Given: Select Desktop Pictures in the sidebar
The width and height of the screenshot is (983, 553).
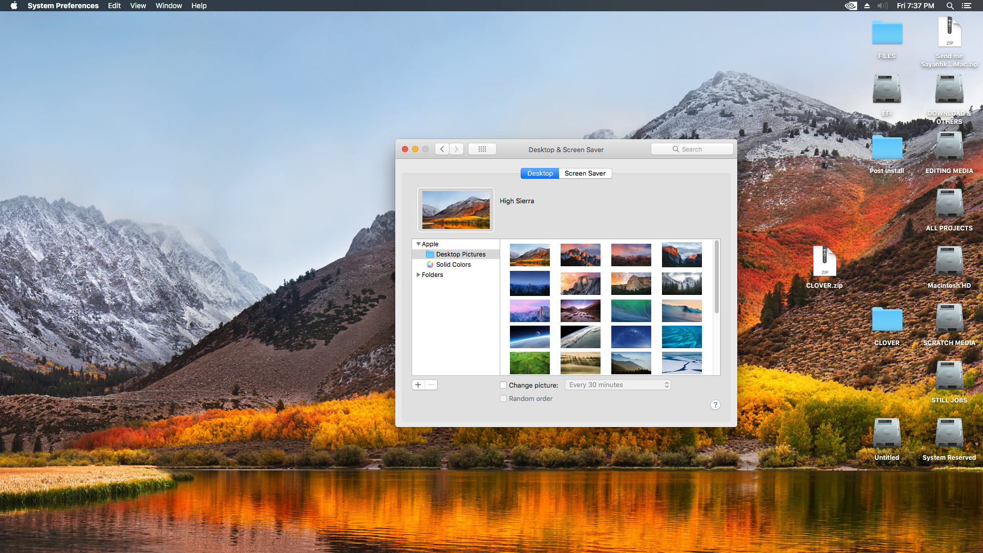Looking at the screenshot, I should coord(460,254).
